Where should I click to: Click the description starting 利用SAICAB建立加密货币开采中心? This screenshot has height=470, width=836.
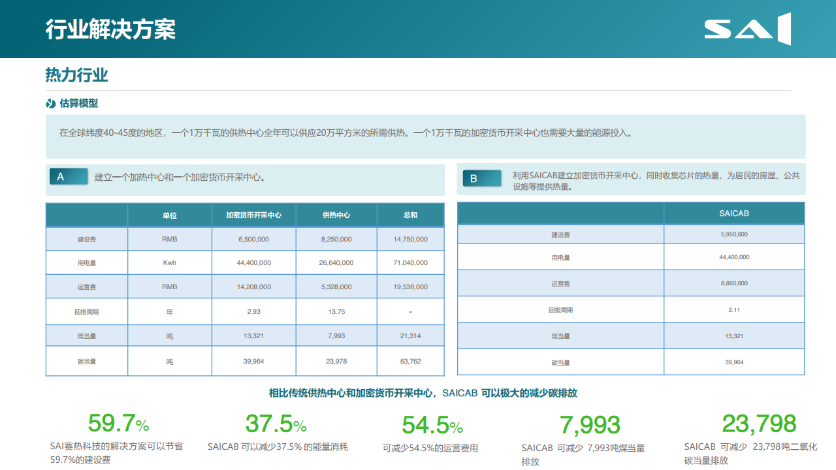click(656, 181)
